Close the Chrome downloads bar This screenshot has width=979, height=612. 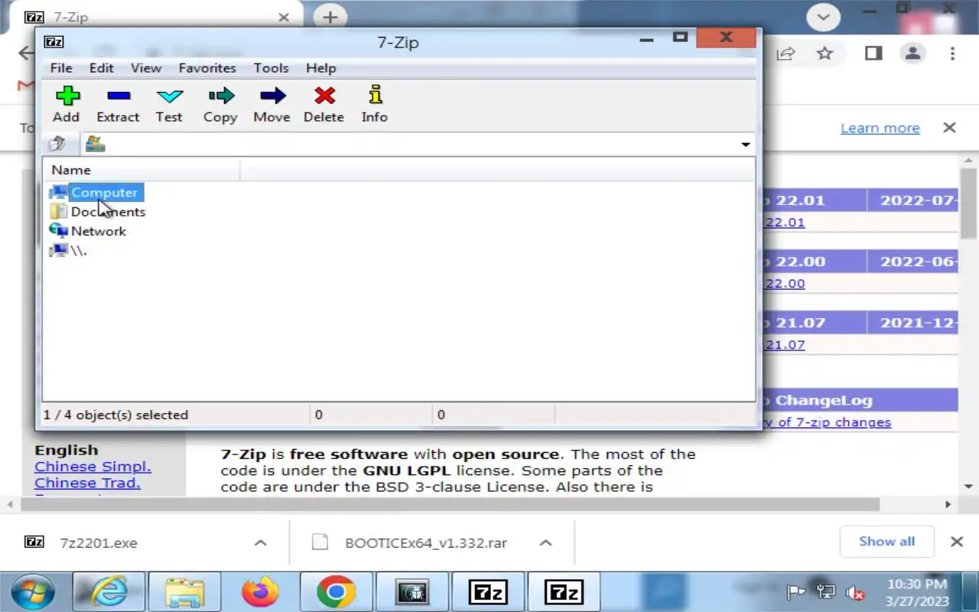click(x=956, y=542)
